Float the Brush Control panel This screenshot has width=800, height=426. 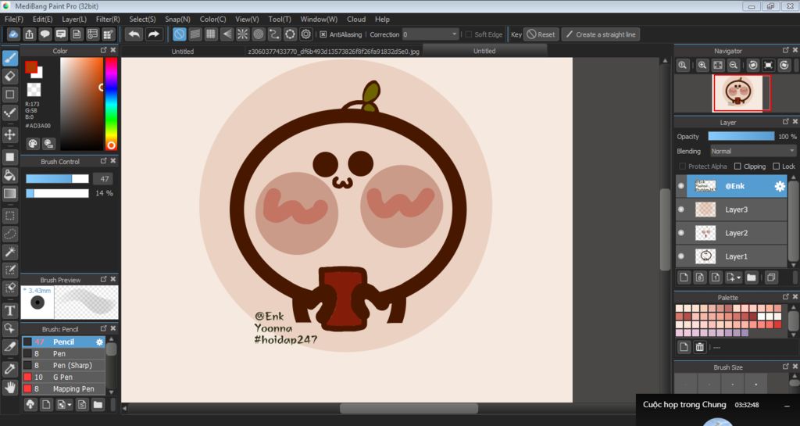coord(104,161)
